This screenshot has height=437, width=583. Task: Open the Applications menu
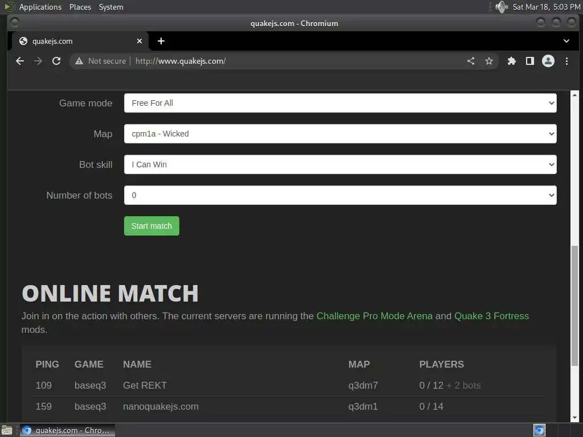(40, 7)
